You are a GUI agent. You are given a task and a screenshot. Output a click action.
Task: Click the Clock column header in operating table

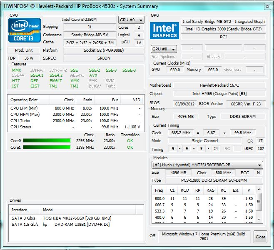63,100
